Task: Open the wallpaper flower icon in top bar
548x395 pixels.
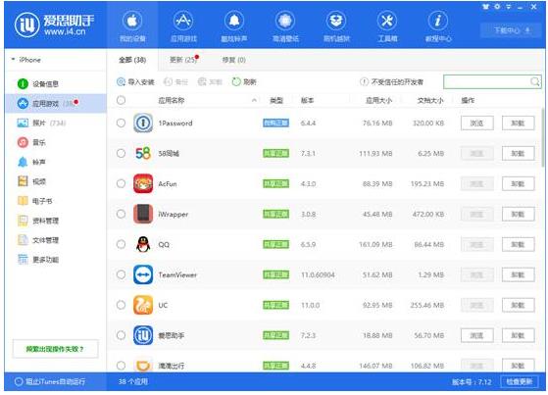Action: point(285,21)
